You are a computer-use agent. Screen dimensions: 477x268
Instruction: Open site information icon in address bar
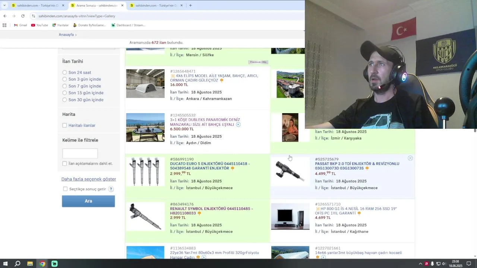(x=34, y=16)
